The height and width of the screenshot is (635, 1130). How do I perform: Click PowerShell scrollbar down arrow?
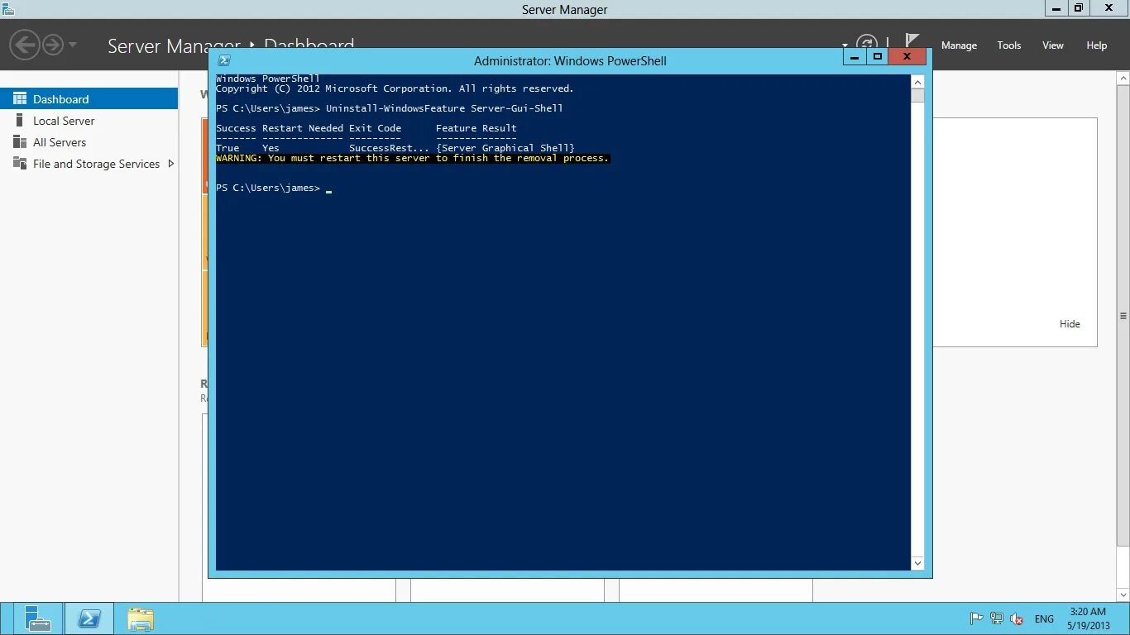pyautogui.click(x=917, y=563)
